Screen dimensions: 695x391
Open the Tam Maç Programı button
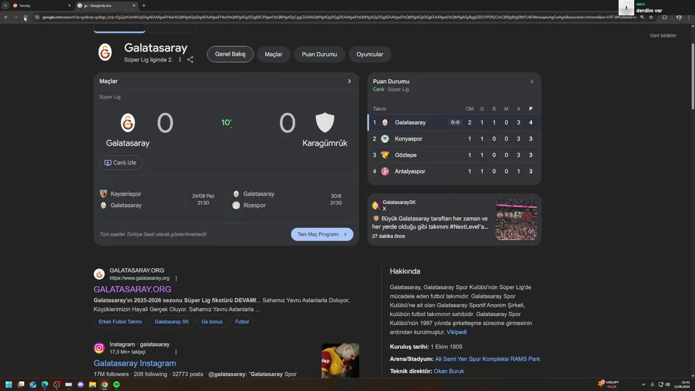(322, 234)
